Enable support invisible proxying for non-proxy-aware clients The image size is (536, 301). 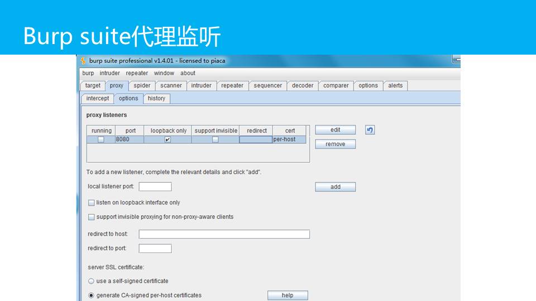pyautogui.click(x=92, y=217)
